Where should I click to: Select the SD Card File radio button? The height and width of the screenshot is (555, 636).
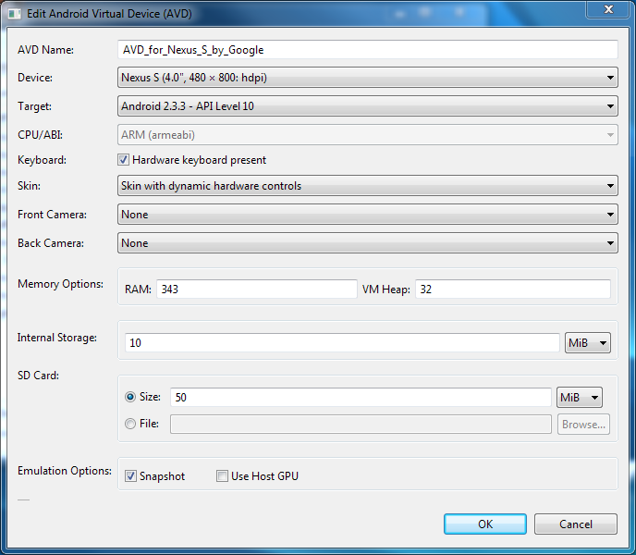[130, 424]
